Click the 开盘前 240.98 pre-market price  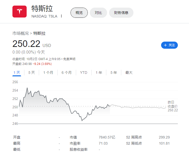(x=22, y=64)
